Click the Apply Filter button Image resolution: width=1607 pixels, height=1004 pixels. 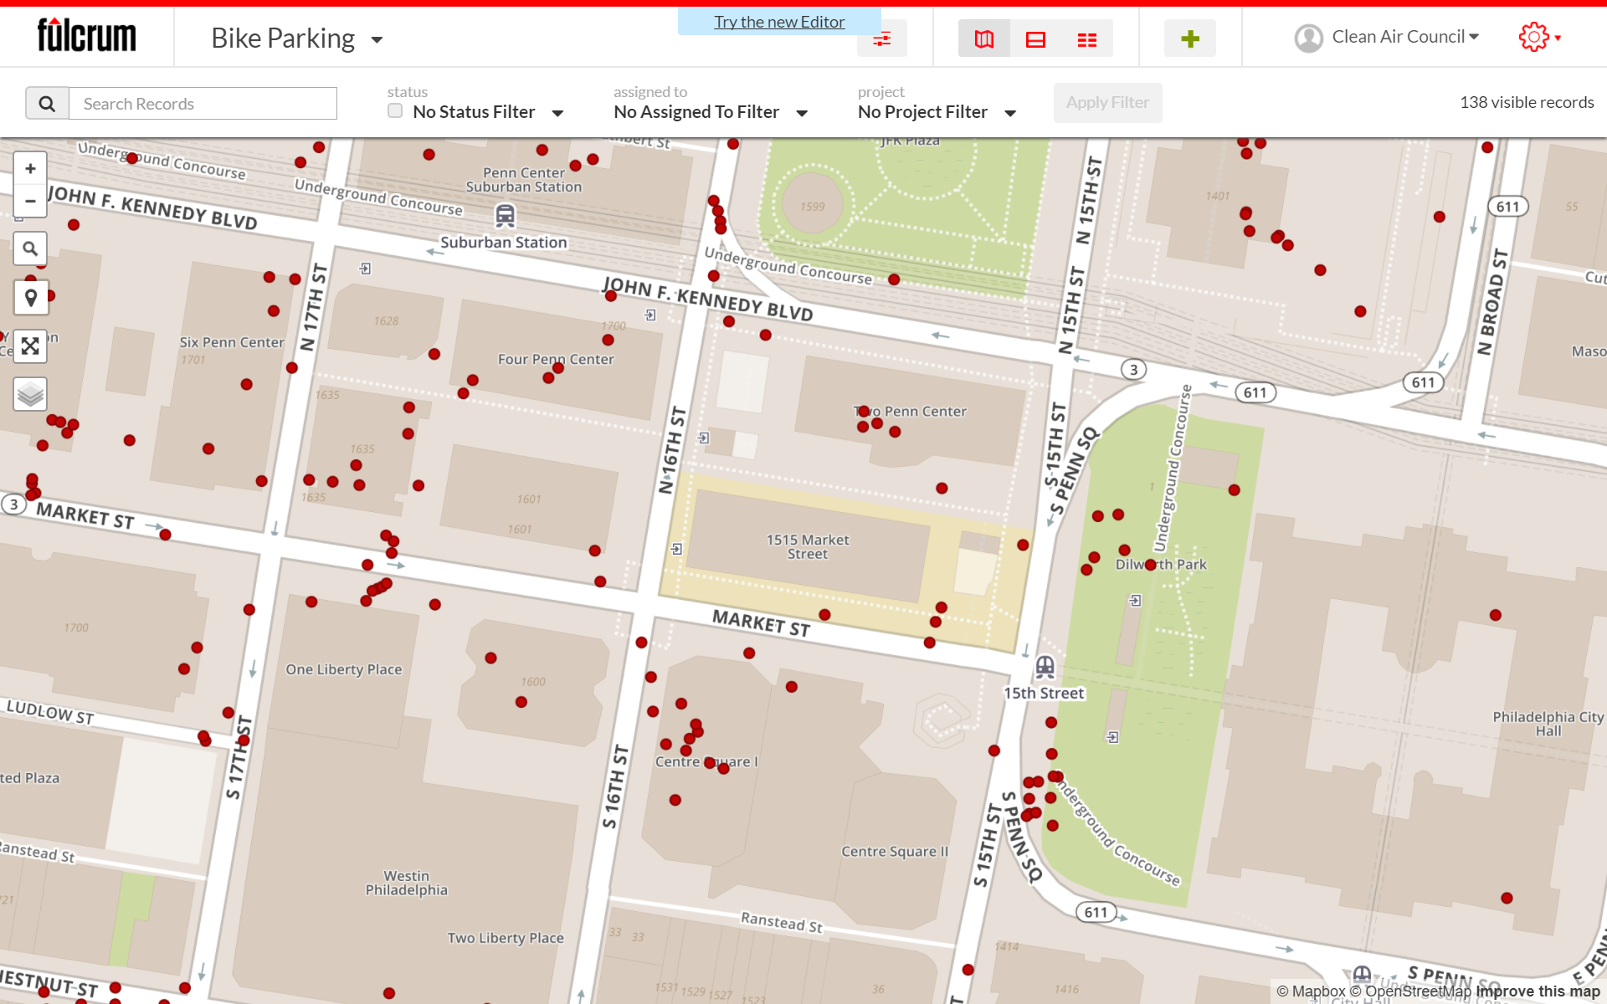(1106, 103)
